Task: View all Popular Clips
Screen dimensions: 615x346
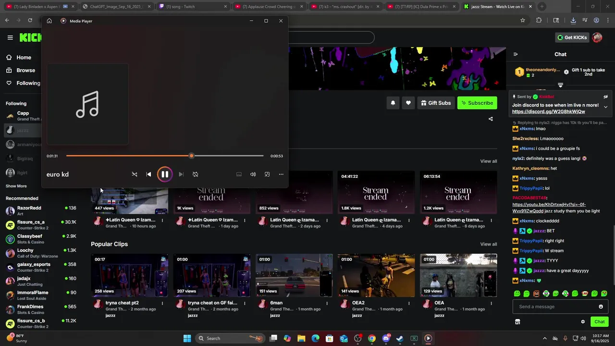Action: coord(488,244)
